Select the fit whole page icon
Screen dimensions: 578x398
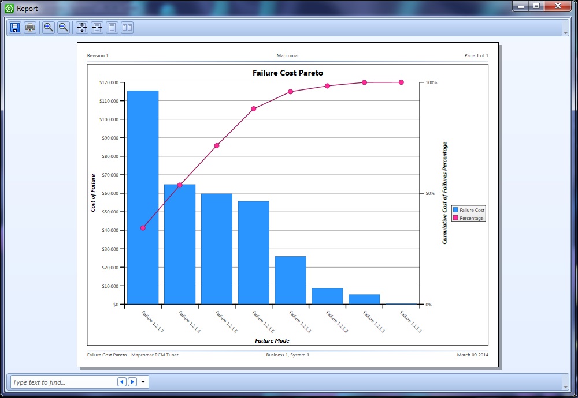click(82, 28)
